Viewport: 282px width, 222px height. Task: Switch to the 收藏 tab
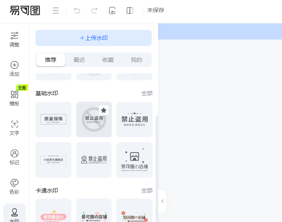pos(108,60)
